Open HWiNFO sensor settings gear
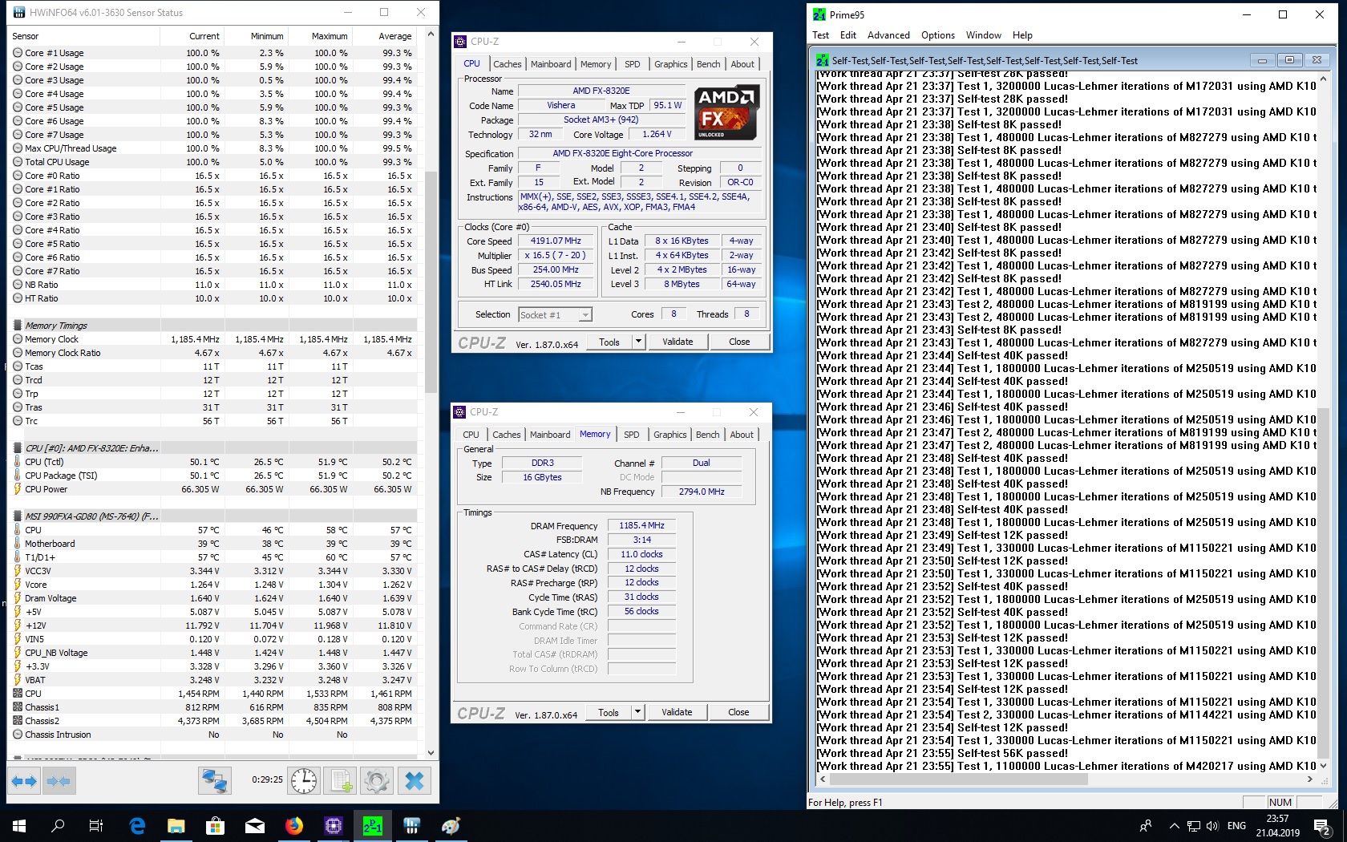Image resolution: width=1347 pixels, height=842 pixels. 376,780
